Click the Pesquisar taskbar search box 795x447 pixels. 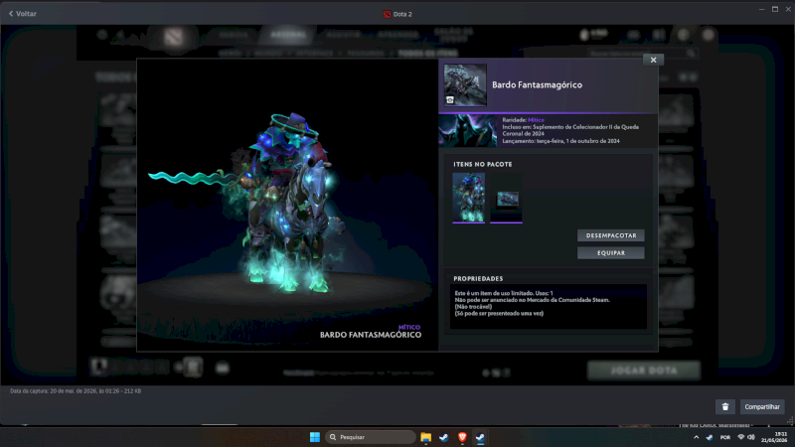pyautogui.click(x=370, y=437)
